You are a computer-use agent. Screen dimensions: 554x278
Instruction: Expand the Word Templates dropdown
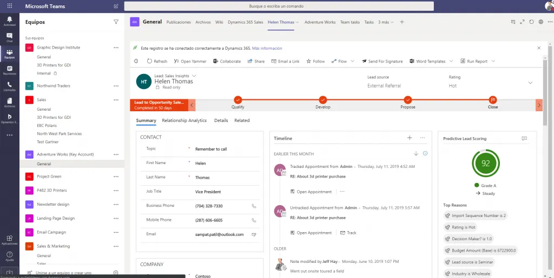(x=451, y=62)
